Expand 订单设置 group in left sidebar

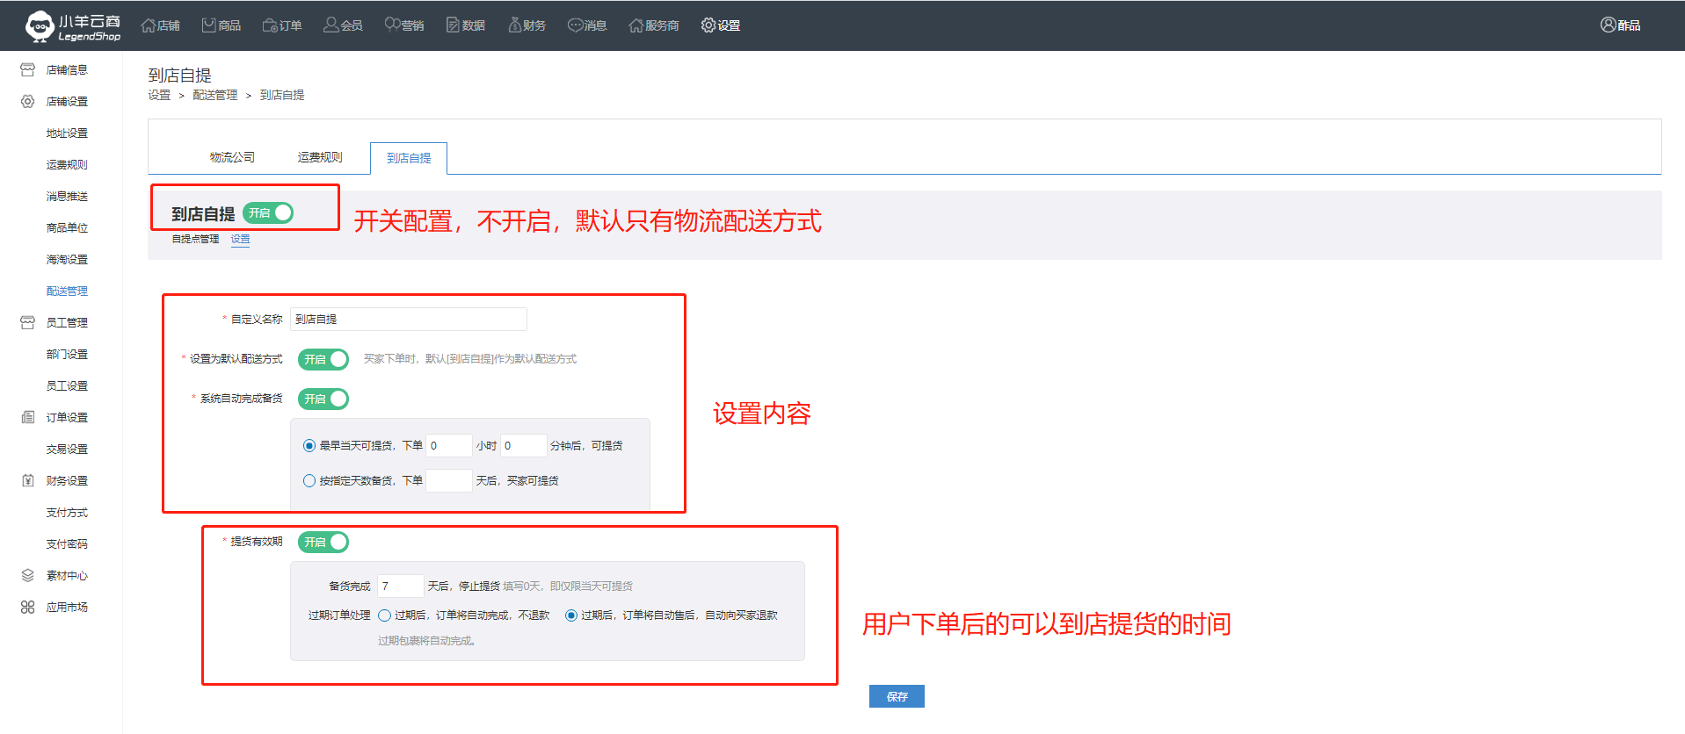67,418
